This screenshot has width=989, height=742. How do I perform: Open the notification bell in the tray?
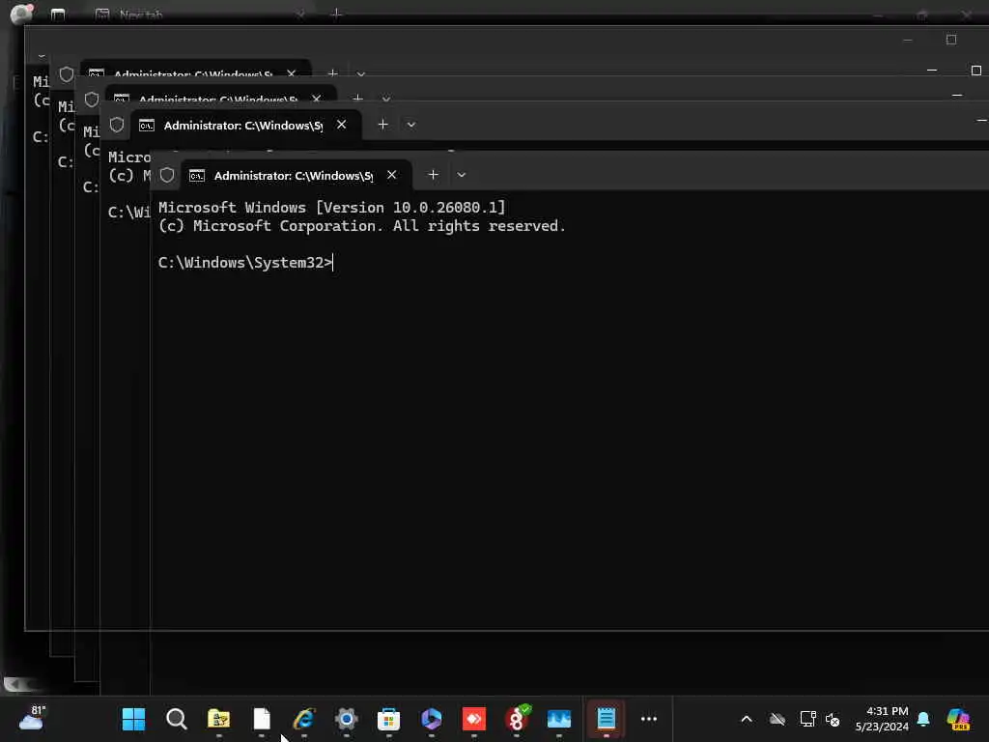click(923, 719)
